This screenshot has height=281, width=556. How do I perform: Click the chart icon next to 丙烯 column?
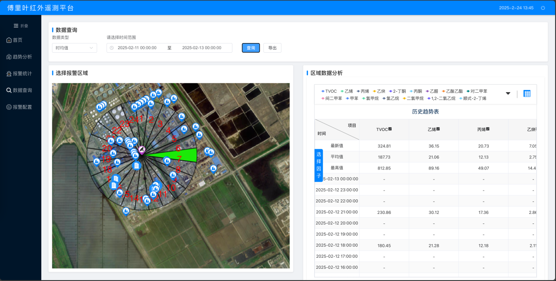tap(488, 129)
